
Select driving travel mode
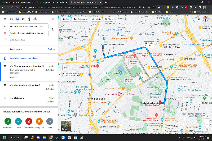[17, 19]
